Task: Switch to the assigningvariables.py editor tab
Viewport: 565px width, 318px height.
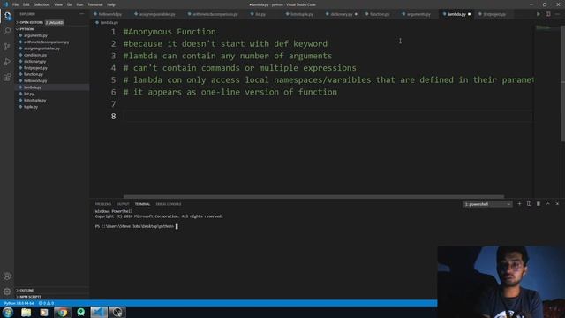Action: (157, 14)
